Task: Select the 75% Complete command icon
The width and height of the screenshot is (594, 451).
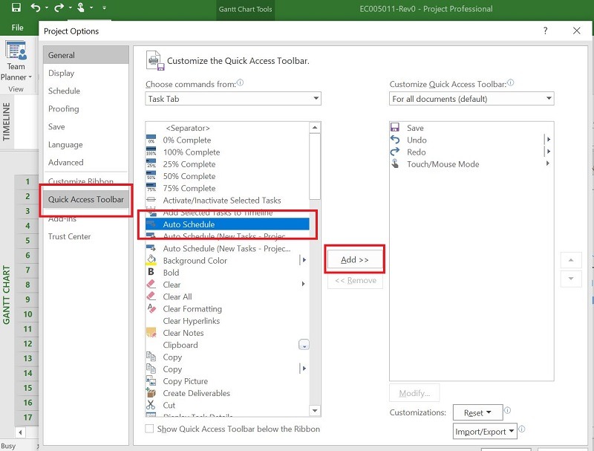Action: 151,188
